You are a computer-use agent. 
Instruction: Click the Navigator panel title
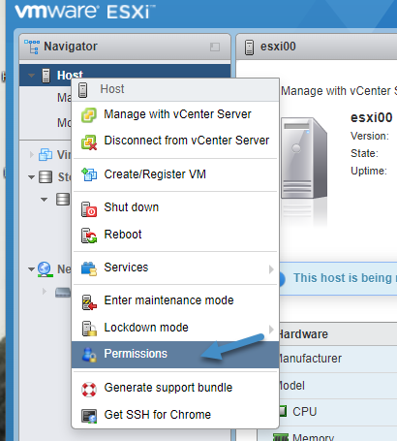71,47
